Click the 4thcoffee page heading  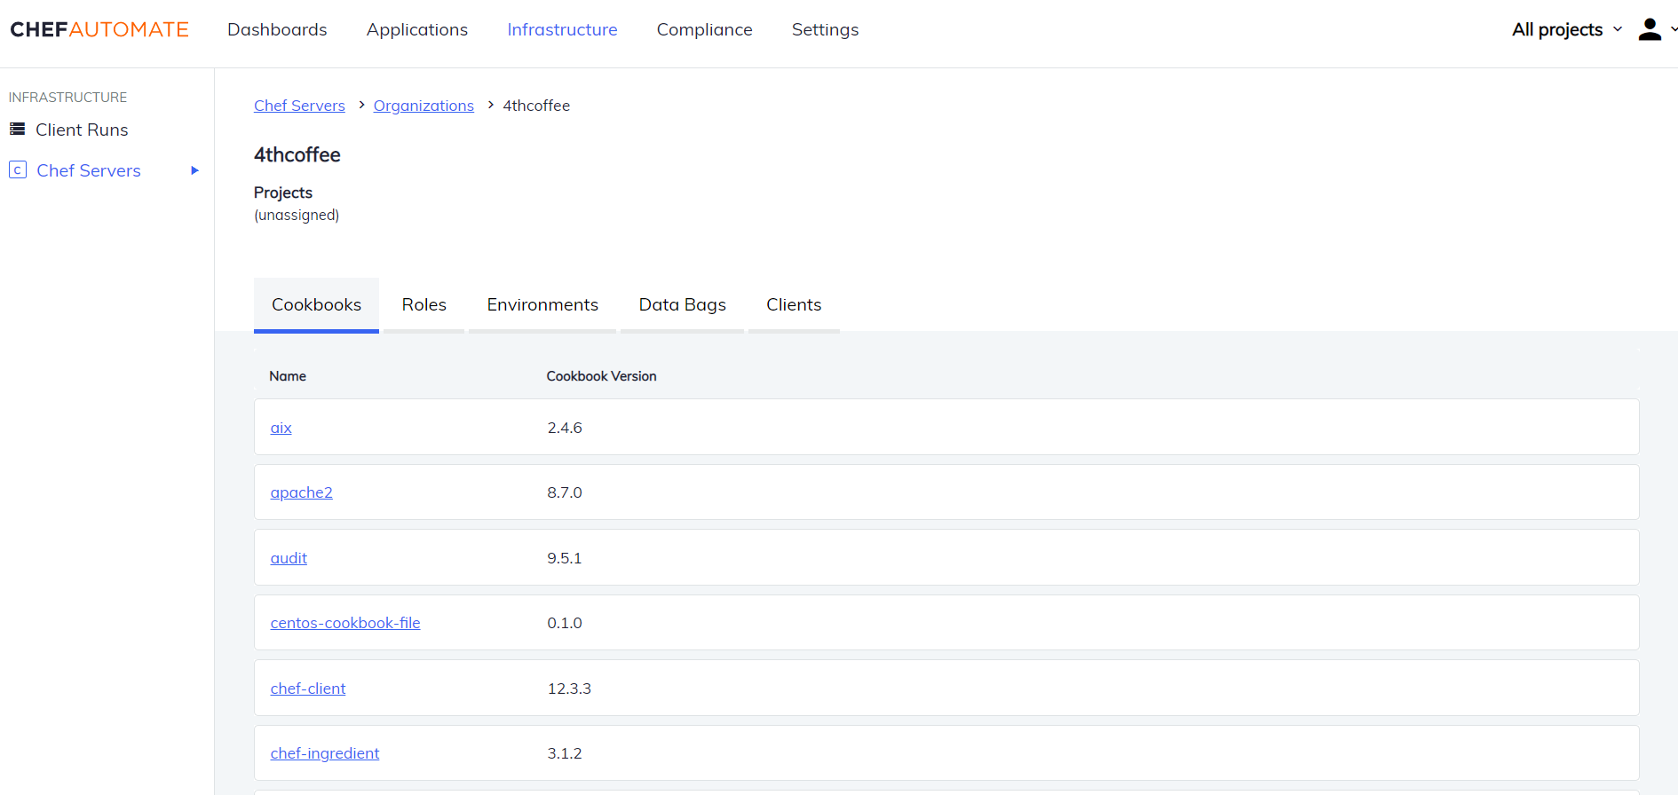coord(297,154)
